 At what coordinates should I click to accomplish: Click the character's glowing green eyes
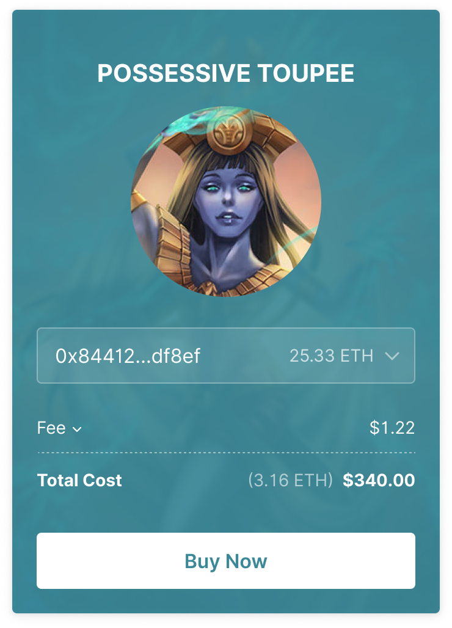pyautogui.click(x=228, y=188)
